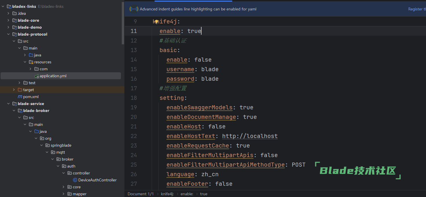Click the indent guides plugin notification icon

tap(134, 9)
